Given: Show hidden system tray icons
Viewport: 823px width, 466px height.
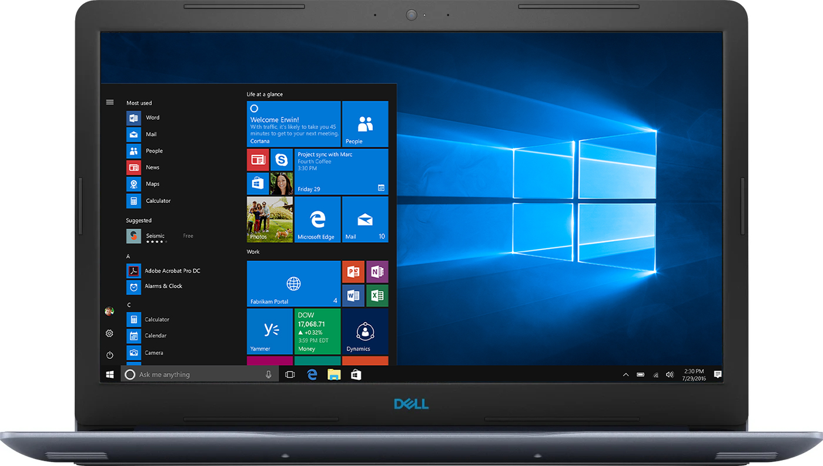Looking at the screenshot, I should click(625, 374).
